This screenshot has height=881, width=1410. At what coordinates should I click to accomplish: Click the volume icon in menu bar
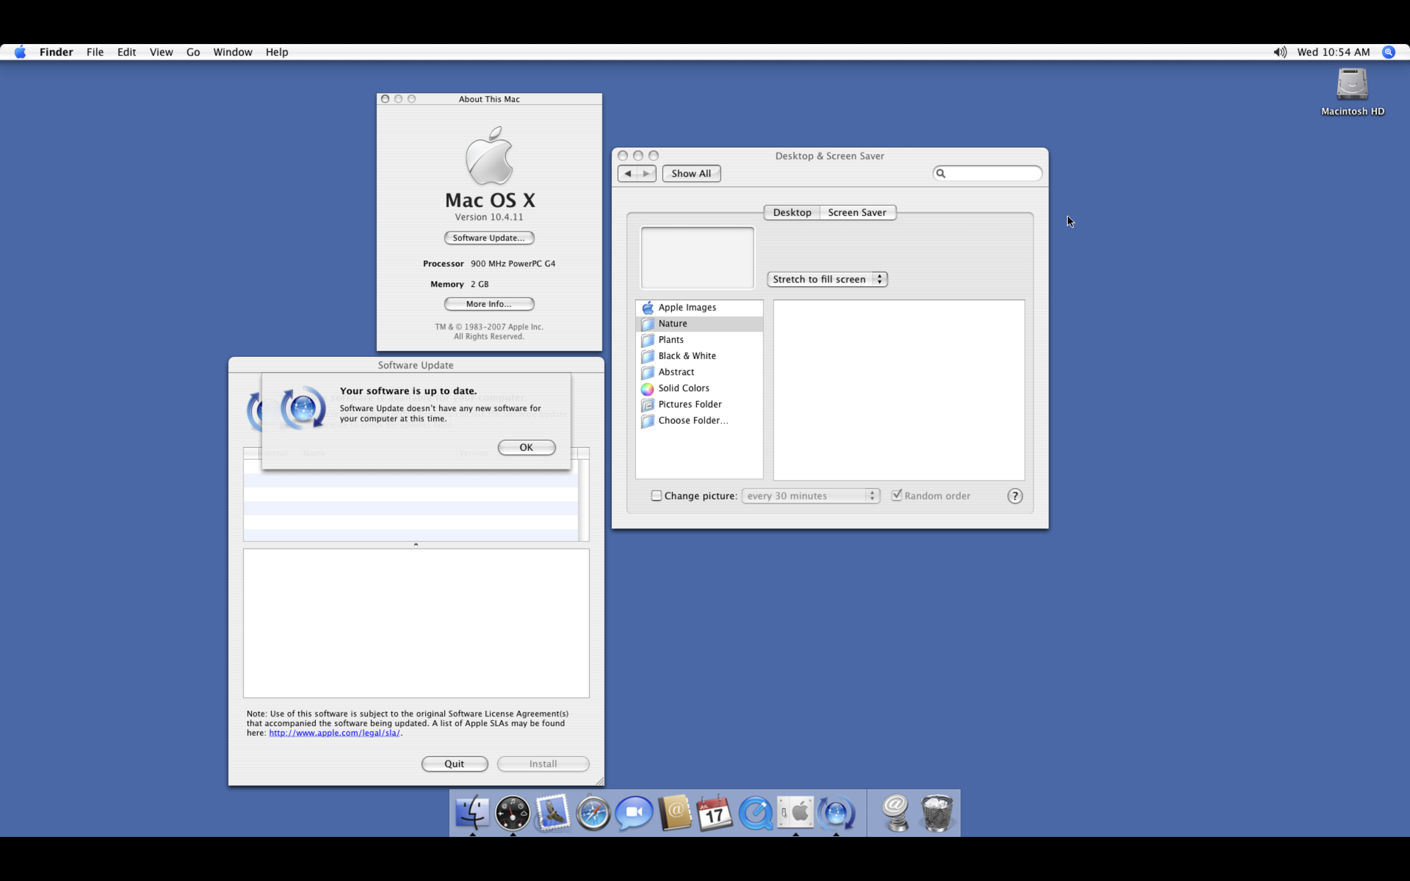(1280, 52)
